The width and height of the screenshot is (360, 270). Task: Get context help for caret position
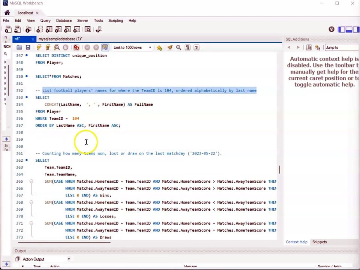coord(309,48)
